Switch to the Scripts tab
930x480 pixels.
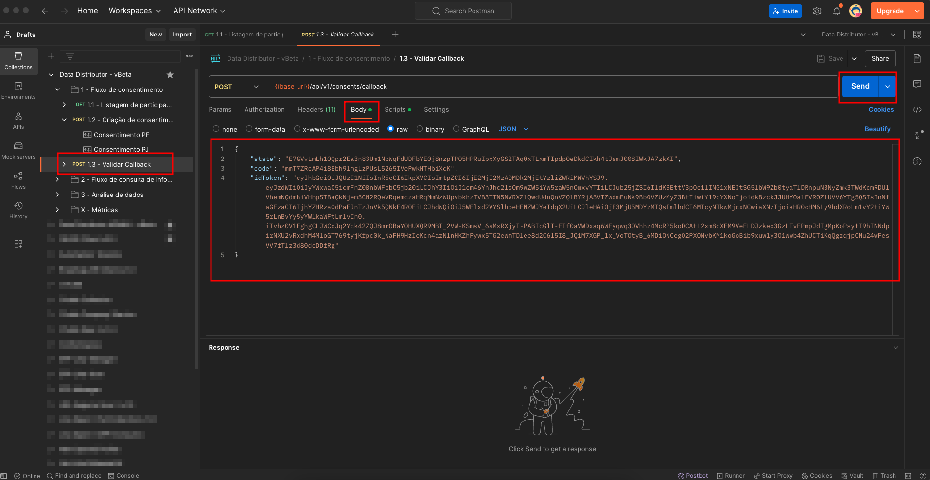(398, 110)
